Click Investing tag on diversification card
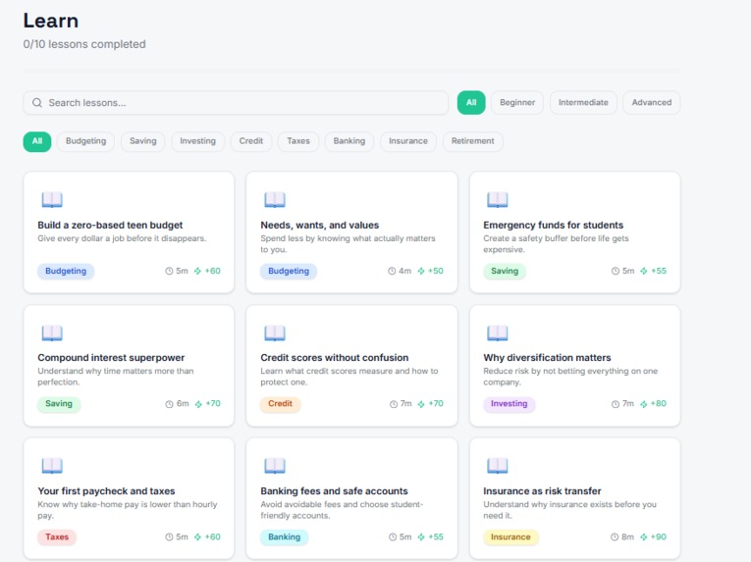 [x=510, y=404]
